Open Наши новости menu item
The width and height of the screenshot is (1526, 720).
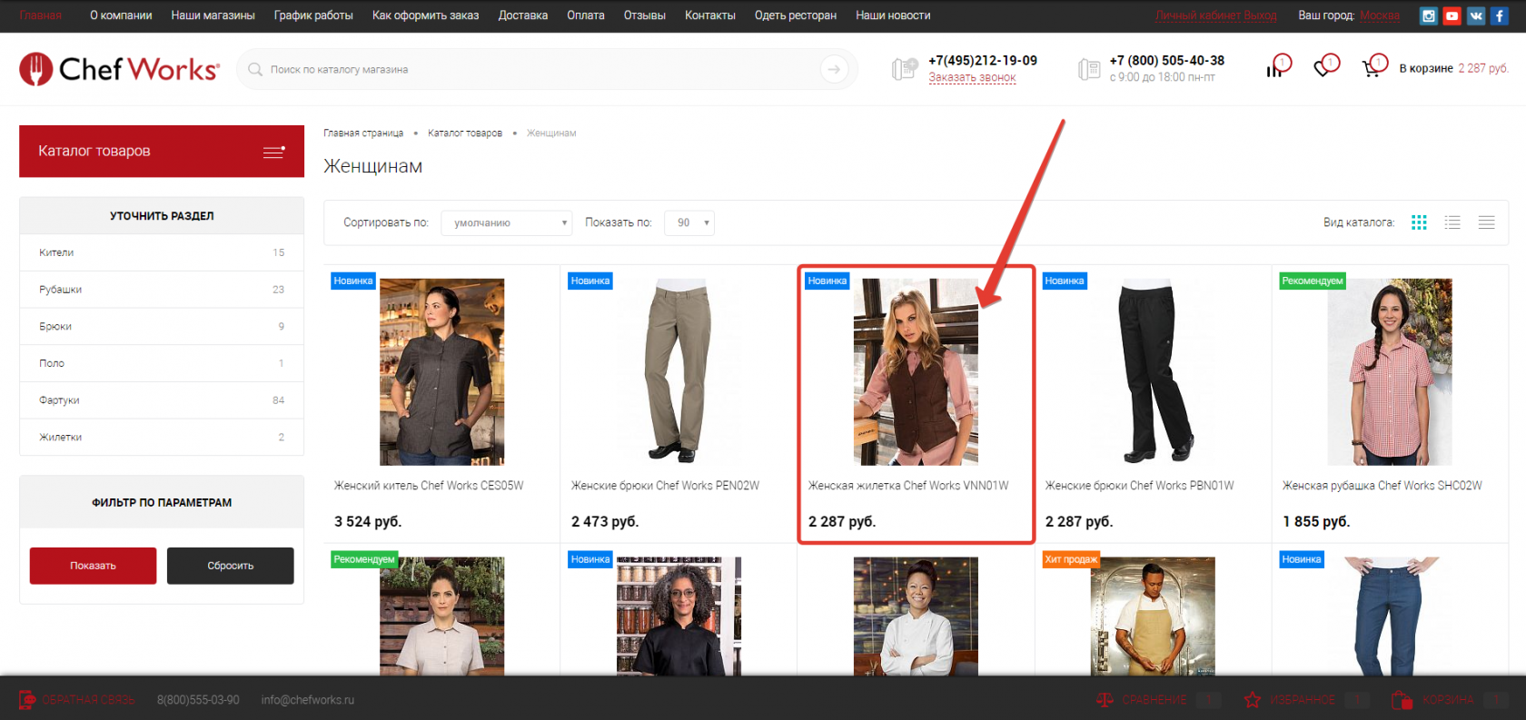tap(893, 15)
